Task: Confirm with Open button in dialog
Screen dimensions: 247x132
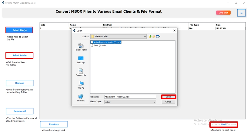Action: coord(169,97)
